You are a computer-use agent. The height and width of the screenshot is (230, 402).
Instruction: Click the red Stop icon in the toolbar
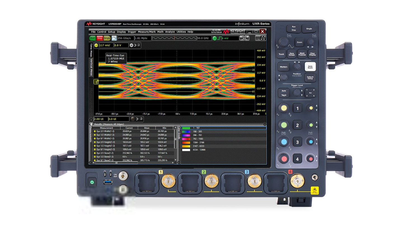pyautogui.click(x=100, y=38)
